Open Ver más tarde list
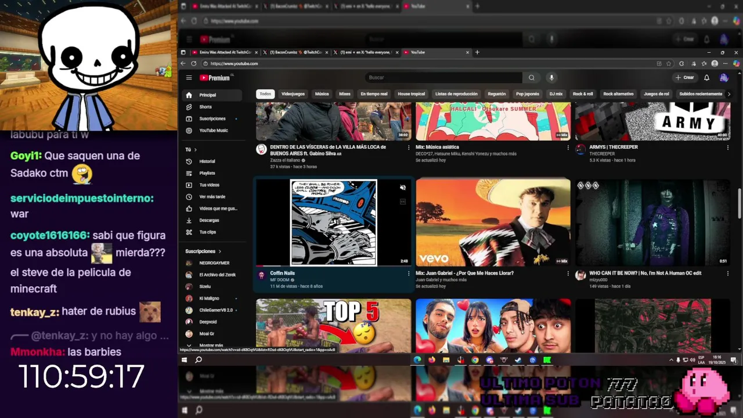The height and width of the screenshot is (418, 743). coord(212,197)
